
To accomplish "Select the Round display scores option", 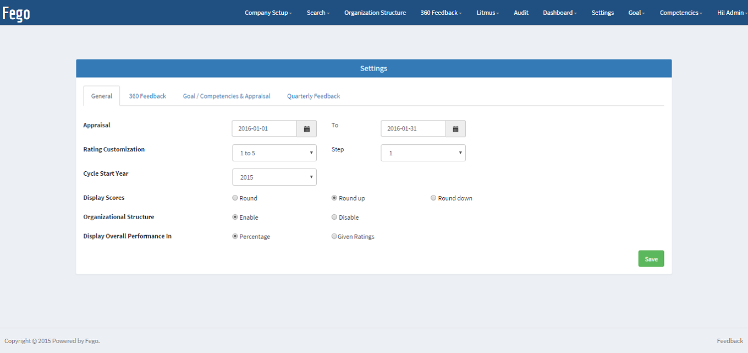I will click(235, 198).
